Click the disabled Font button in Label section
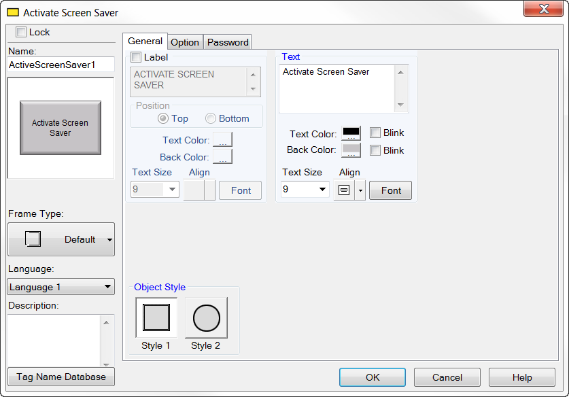The height and width of the screenshot is (397, 569). (240, 190)
